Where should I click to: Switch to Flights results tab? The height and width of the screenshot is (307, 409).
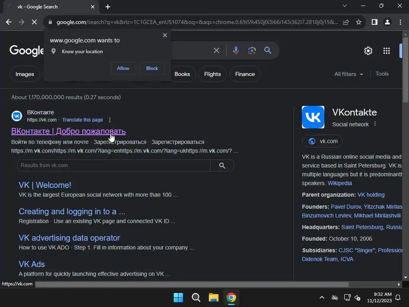click(212, 74)
